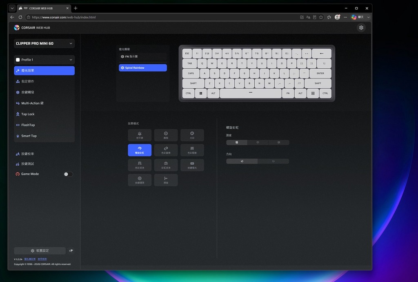Open the 使用條款 terms of use link

[42, 259]
